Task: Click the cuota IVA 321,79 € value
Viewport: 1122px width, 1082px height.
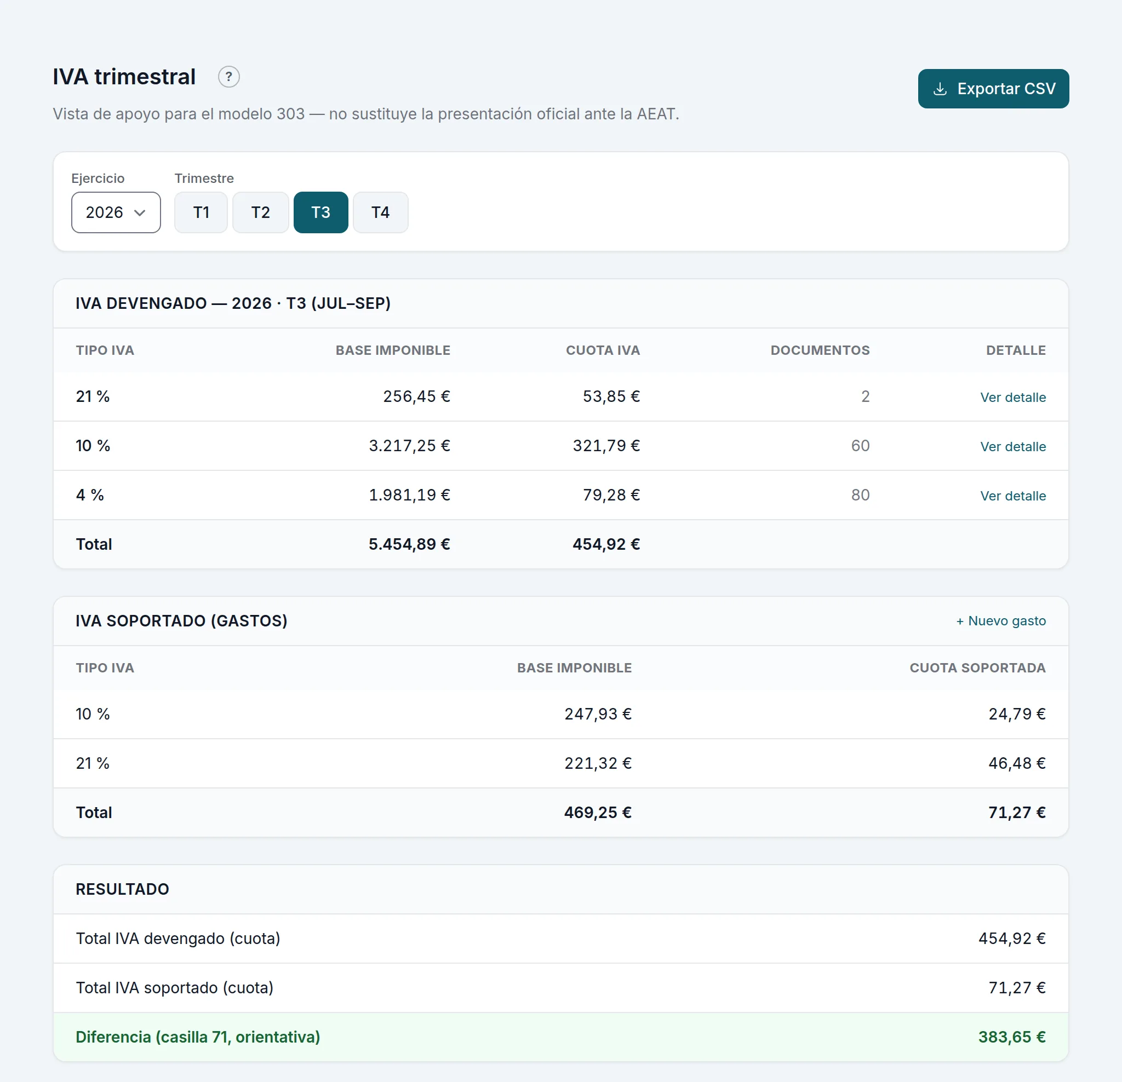Action: point(606,446)
